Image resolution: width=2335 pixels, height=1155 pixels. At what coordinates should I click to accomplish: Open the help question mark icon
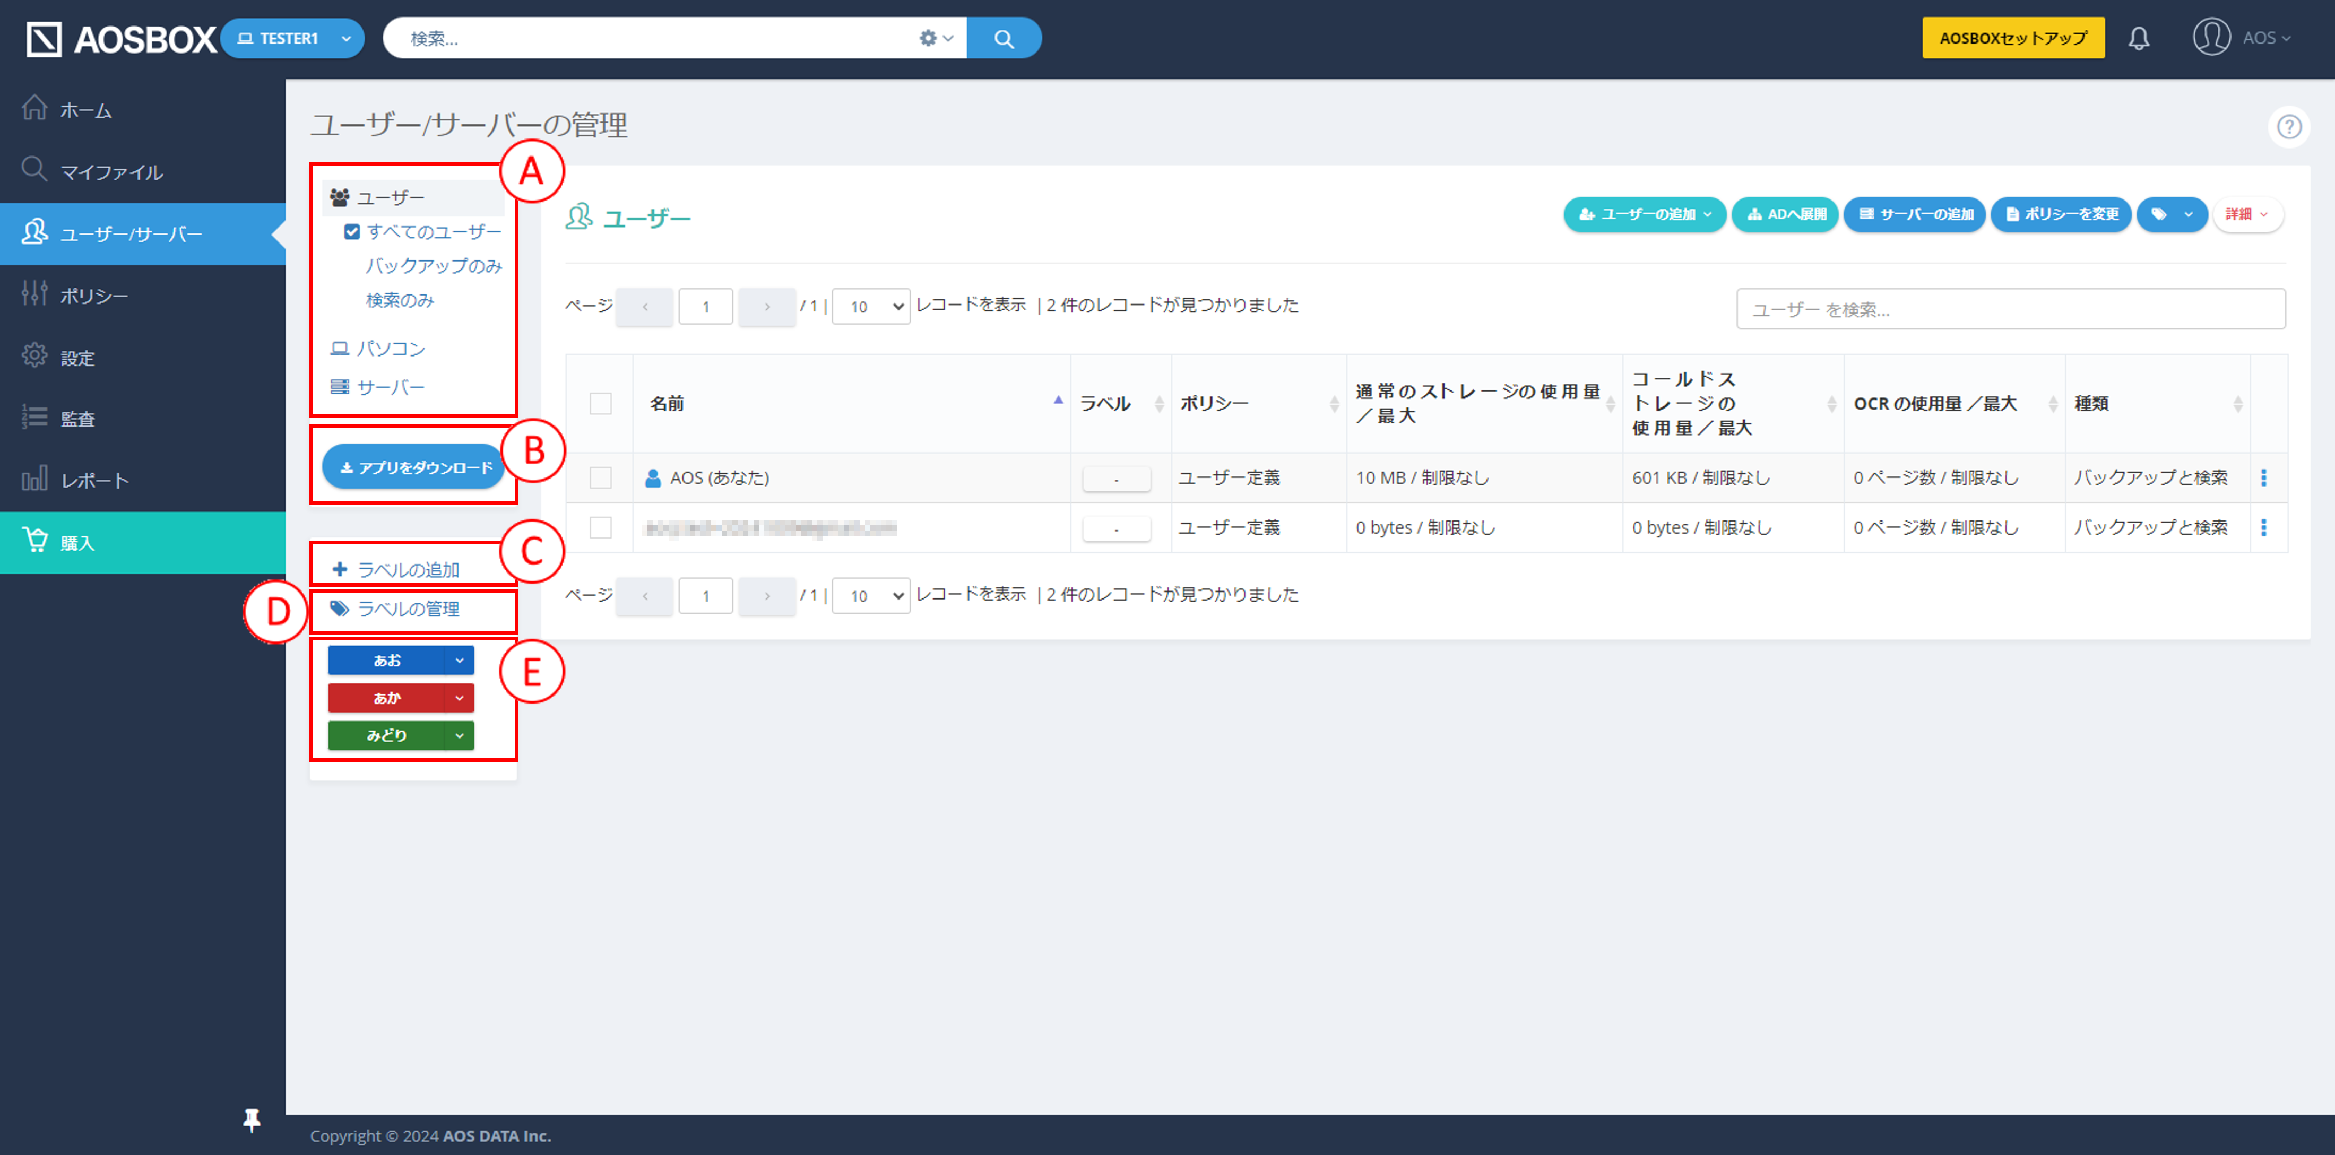pyautogui.click(x=2289, y=127)
